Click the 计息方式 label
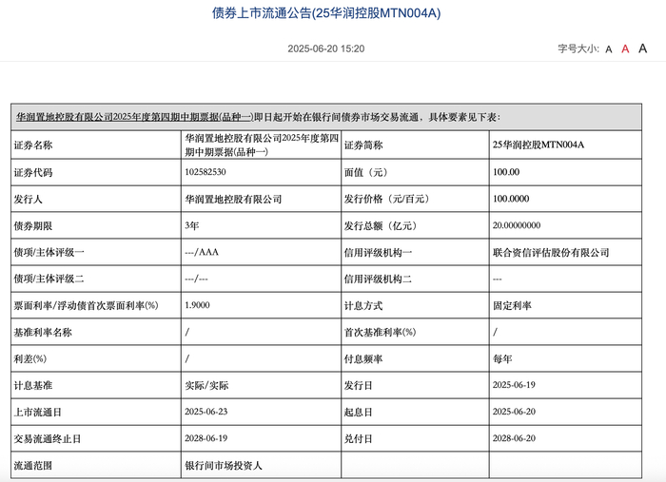 (363, 305)
